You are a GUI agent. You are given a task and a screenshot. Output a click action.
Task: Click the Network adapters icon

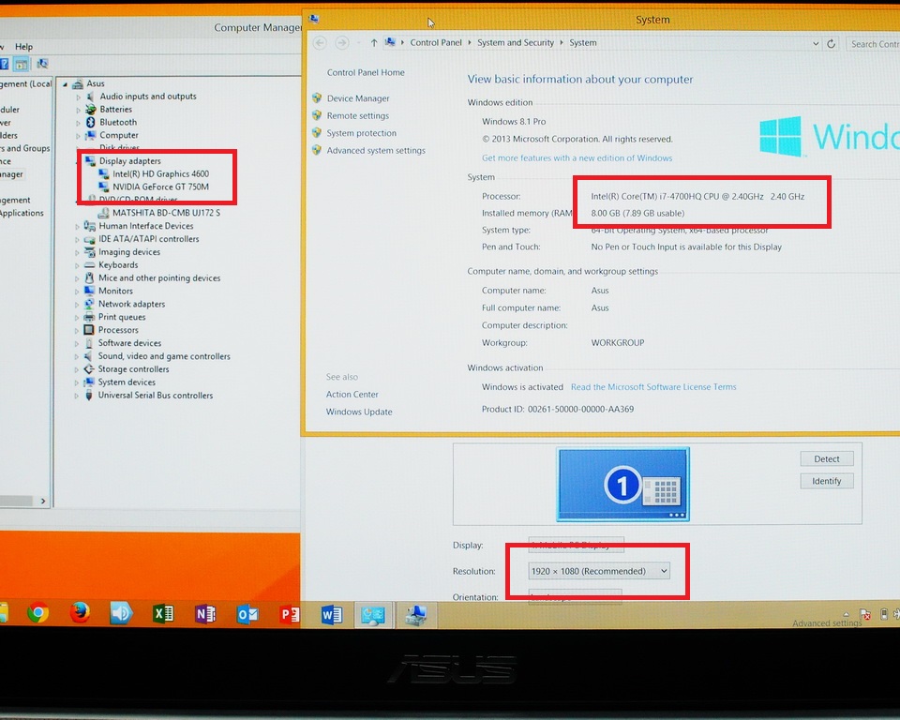click(x=89, y=304)
